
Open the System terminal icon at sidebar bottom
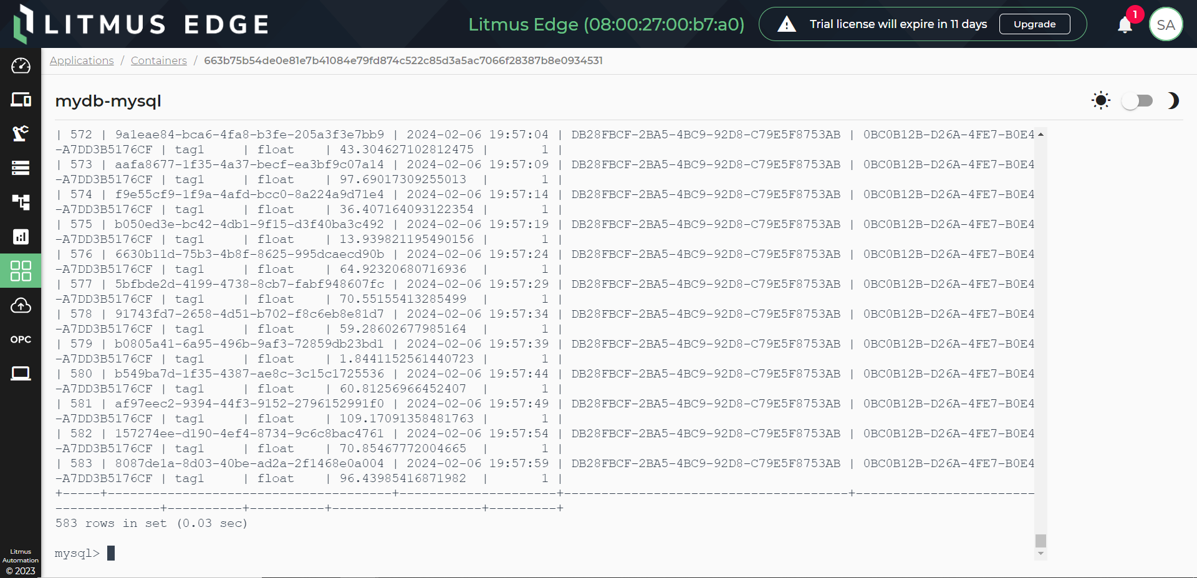(21, 373)
